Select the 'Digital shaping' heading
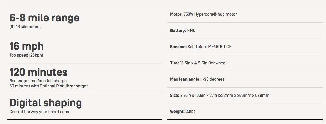Viewport: 326px width, 124px height. click(x=46, y=103)
